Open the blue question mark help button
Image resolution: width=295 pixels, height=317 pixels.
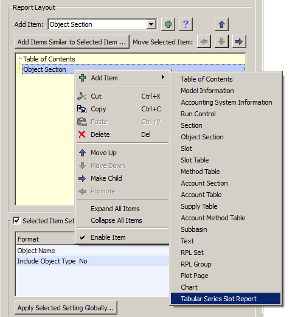186,24
